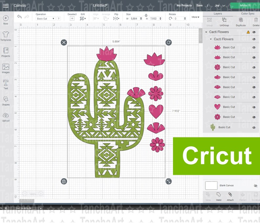The height and width of the screenshot is (223, 260).
Task: Click the canvas vertical scrollbar
Action: 200,36
